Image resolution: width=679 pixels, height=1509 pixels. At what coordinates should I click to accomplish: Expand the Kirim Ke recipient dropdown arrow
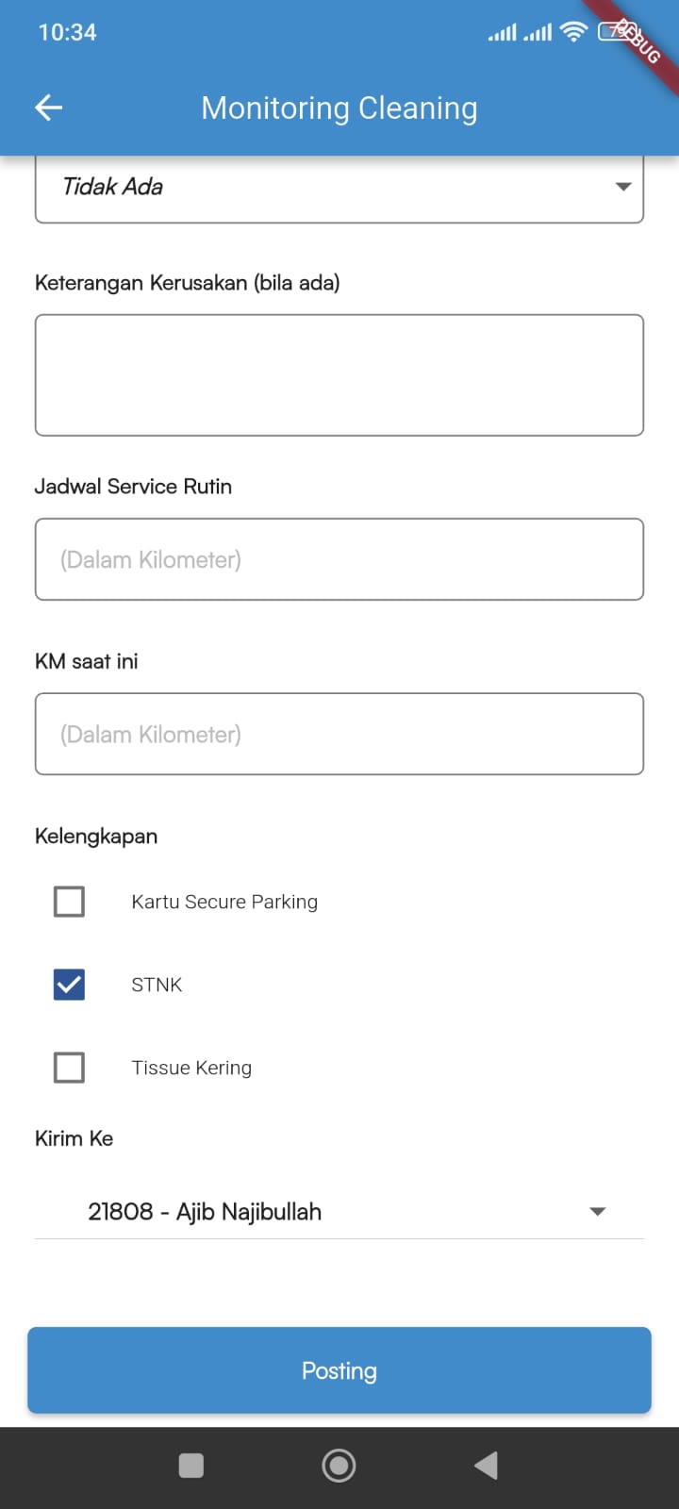pyautogui.click(x=597, y=1211)
